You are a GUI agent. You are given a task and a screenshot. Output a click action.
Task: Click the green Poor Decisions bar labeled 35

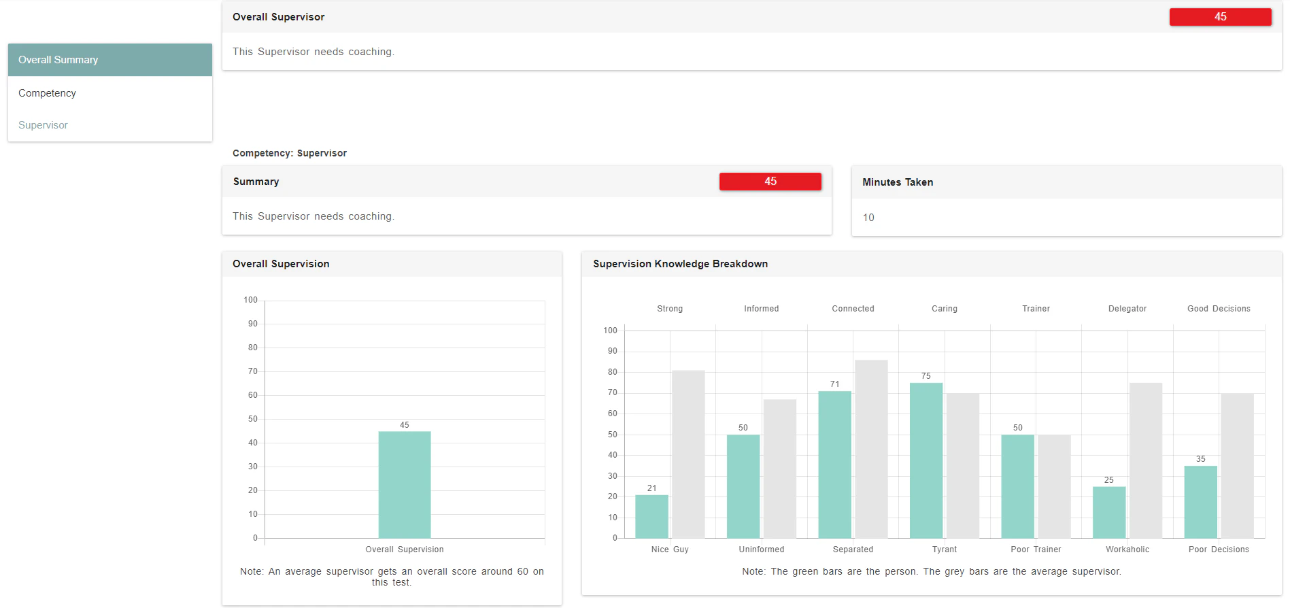point(1200,503)
